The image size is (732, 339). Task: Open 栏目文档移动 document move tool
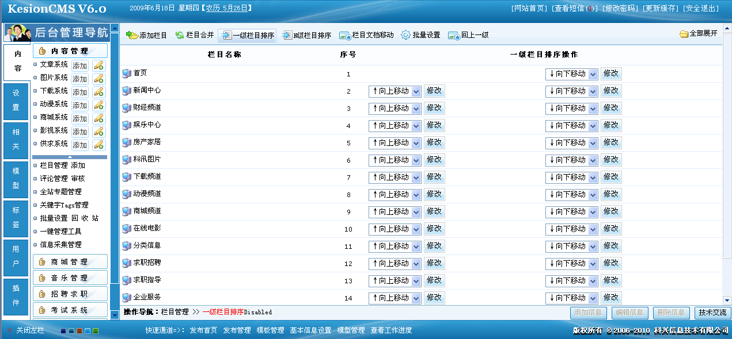click(344, 34)
